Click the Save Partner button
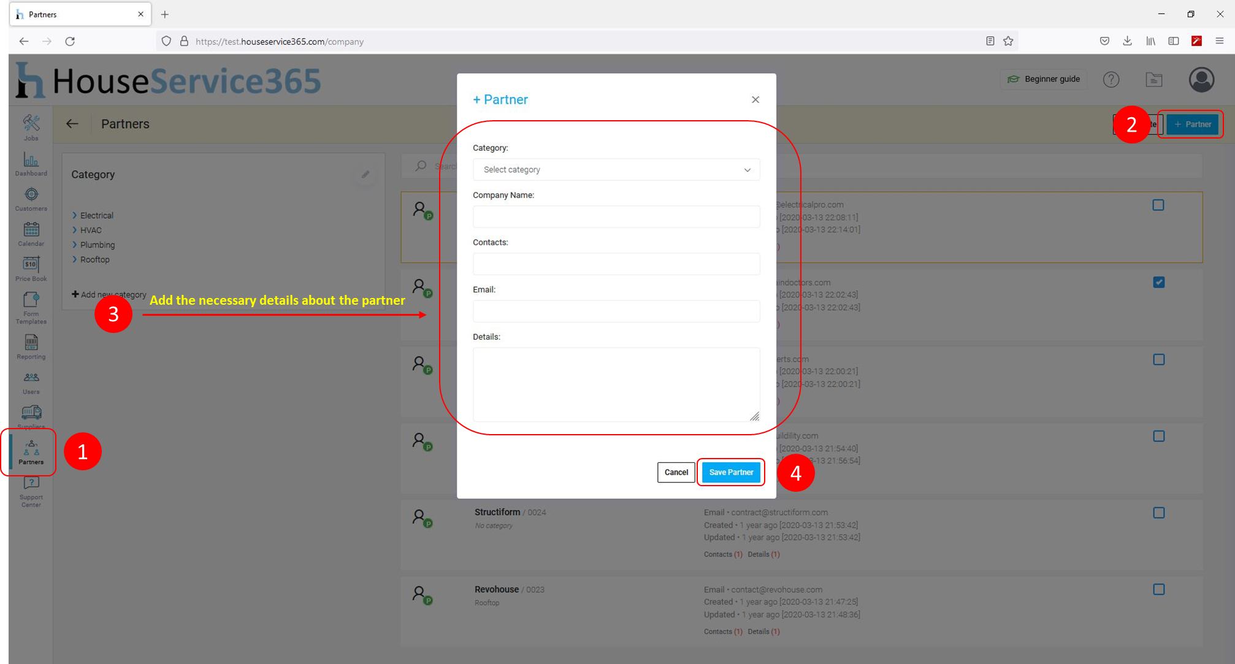The height and width of the screenshot is (664, 1235). (730, 472)
